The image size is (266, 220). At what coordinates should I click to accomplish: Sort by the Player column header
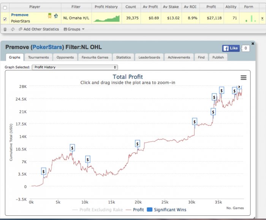pos(35,7)
